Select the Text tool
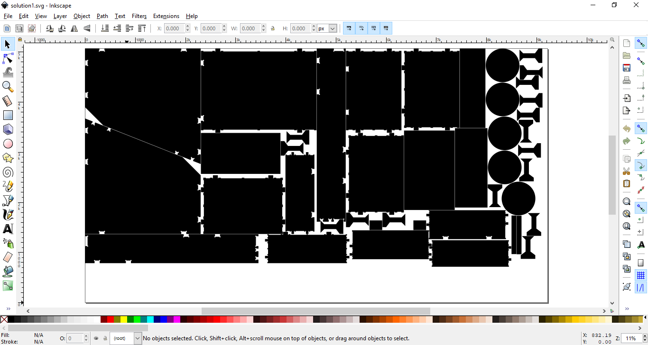This screenshot has width=648, height=345. pyautogui.click(x=8, y=229)
